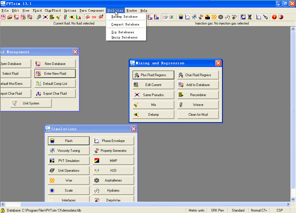
Task: Click the multicolored hourglass toolbar icon
Action: click(x=250, y=17)
